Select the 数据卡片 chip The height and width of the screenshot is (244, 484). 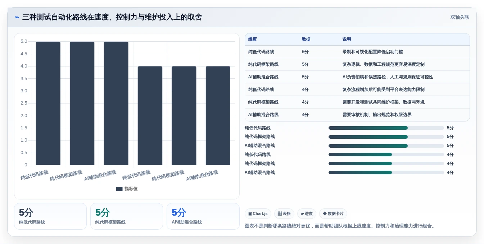[x=333, y=214]
